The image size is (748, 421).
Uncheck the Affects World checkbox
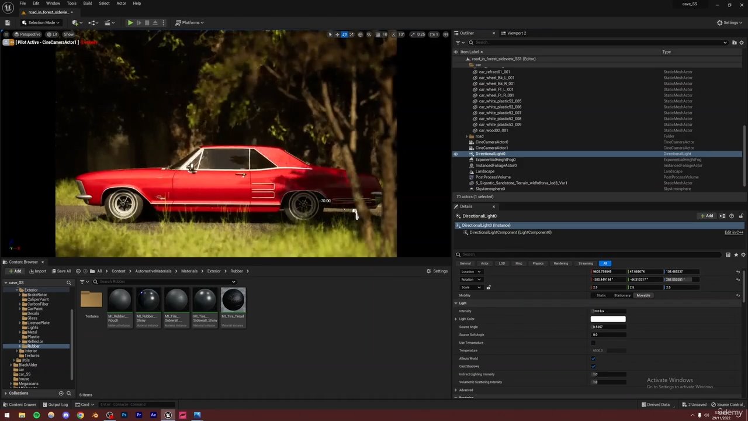pos(593,358)
